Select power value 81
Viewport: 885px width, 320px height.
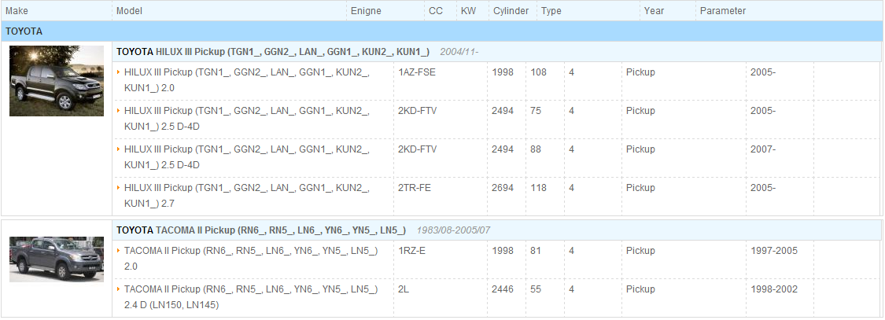536,251
